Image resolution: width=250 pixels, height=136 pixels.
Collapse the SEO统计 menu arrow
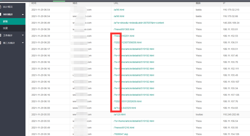click(x=23, y=14)
